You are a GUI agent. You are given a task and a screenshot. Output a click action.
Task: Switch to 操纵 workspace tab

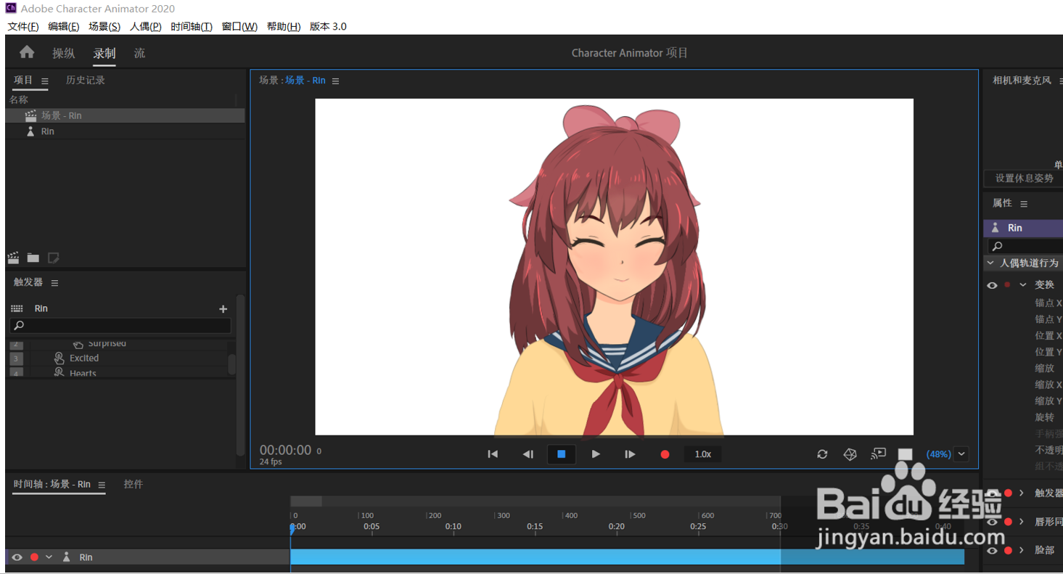tap(64, 54)
